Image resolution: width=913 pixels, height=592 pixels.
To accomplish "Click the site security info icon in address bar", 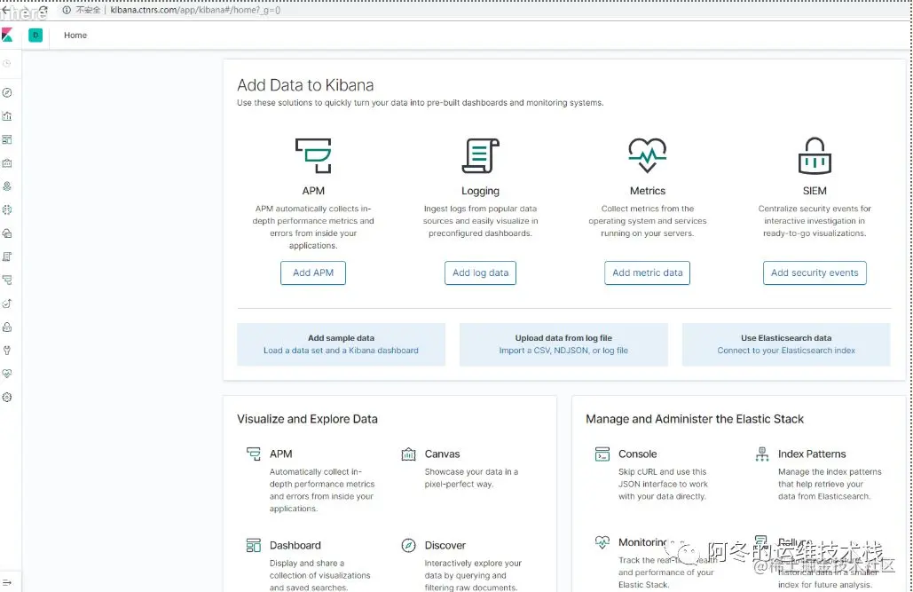I will 67,10.
